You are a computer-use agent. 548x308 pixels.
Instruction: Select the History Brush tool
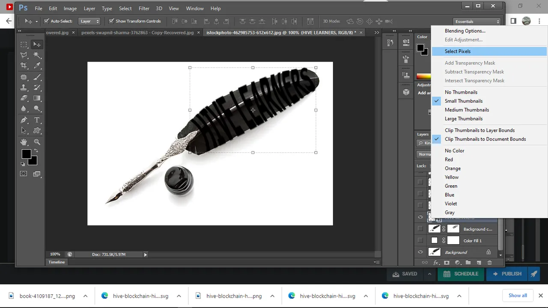click(x=37, y=88)
